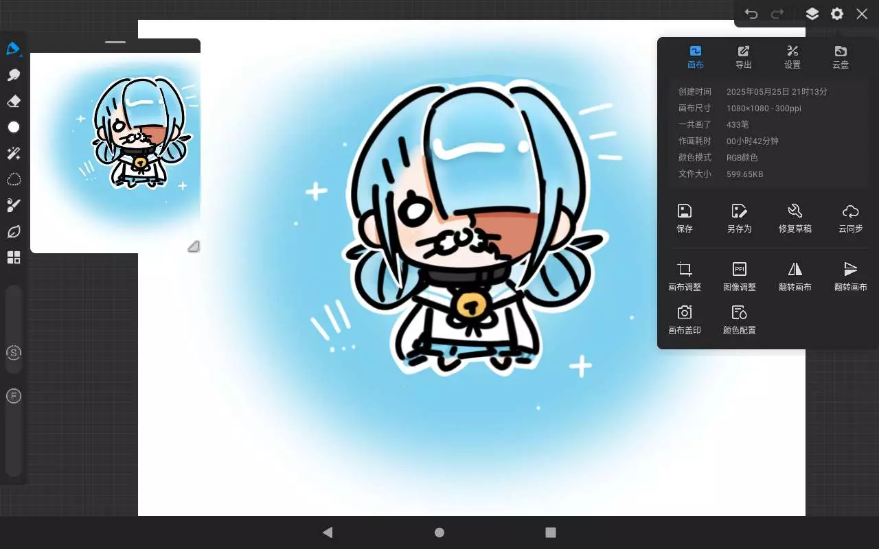Open the 设置 tab
Image resolution: width=879 pixels, height=549 pixels.
pyautogui.click(x=792, y=57)
